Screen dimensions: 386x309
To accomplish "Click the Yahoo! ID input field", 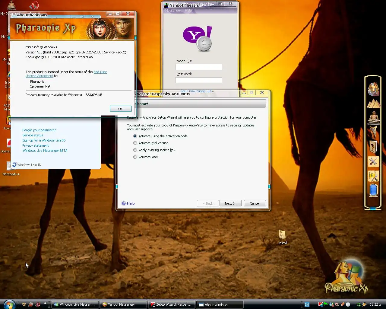I will click(x=199, y=67).
